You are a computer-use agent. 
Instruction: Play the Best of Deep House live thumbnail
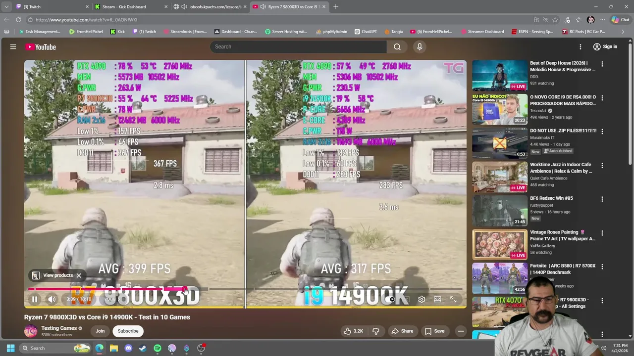[500, 75]
